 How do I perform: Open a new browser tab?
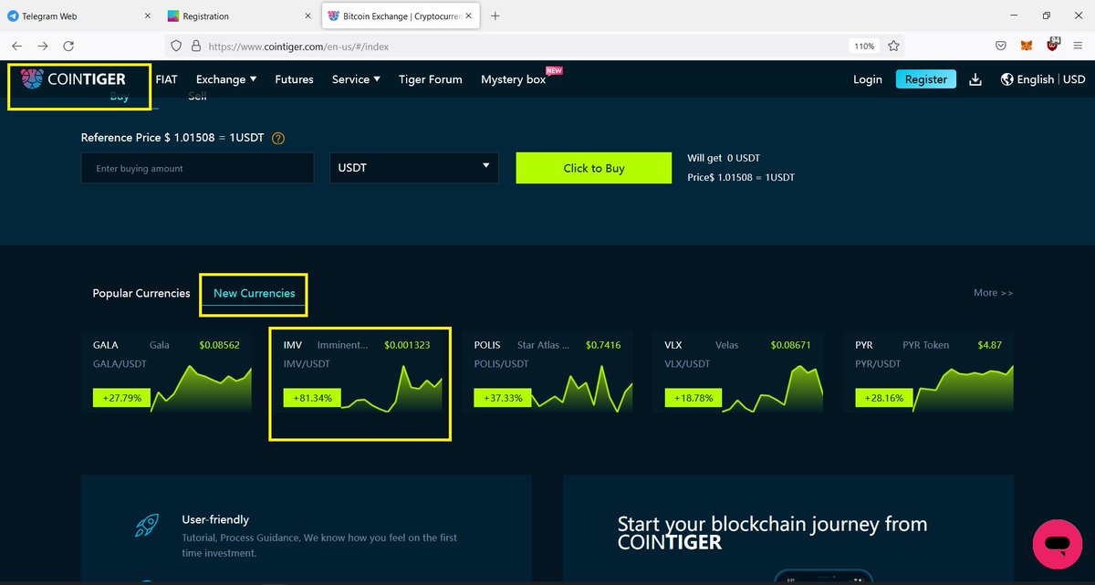(x=495, y=16)
